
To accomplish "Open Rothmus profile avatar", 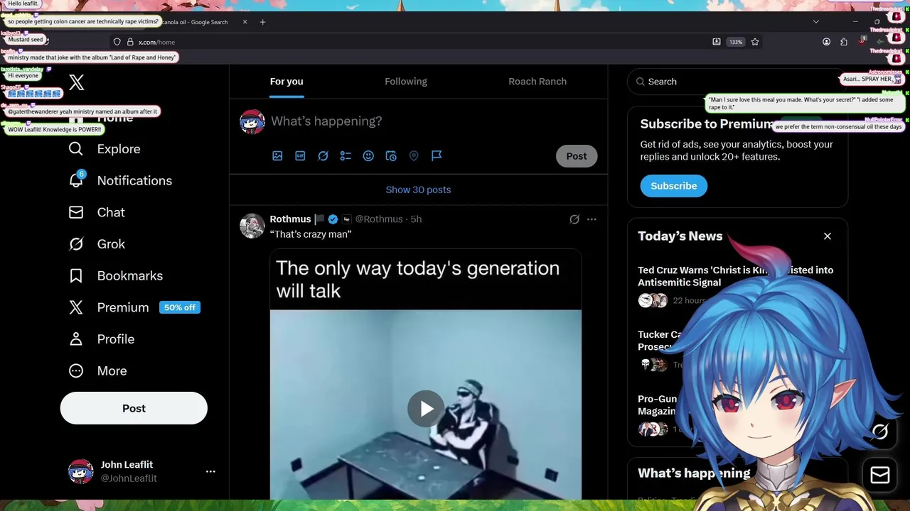I will (252, 225).
